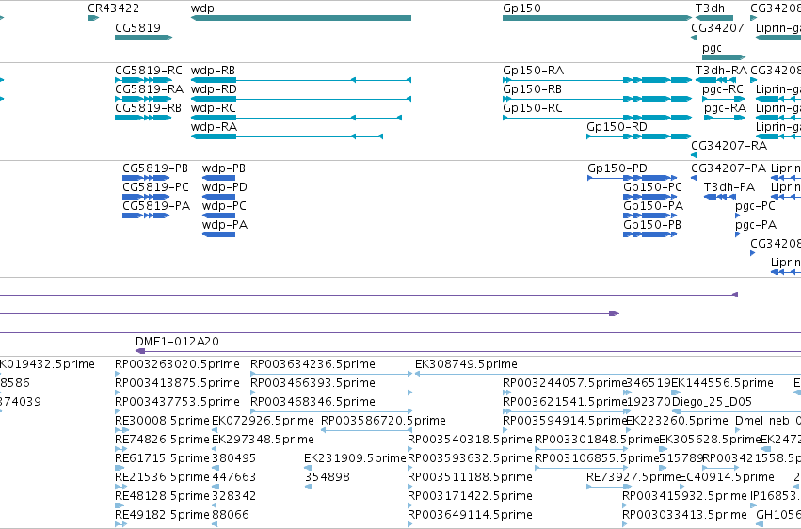The height and width of the screenshot is (529, 801).
Task: Click EST RP003621541.5prime
Action: [565, 402]
